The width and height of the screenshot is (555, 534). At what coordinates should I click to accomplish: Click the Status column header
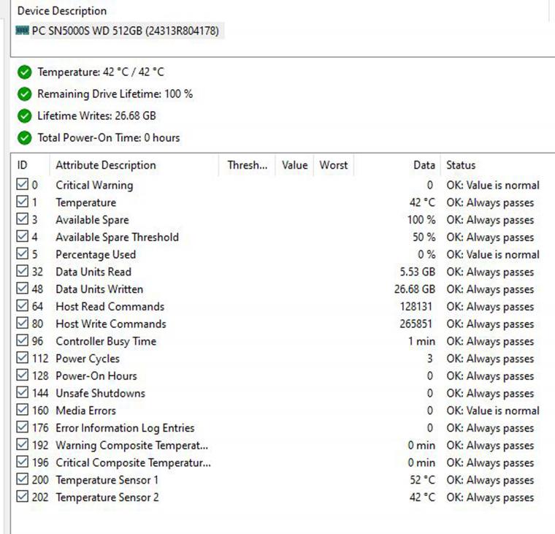(x=461, y=165)
